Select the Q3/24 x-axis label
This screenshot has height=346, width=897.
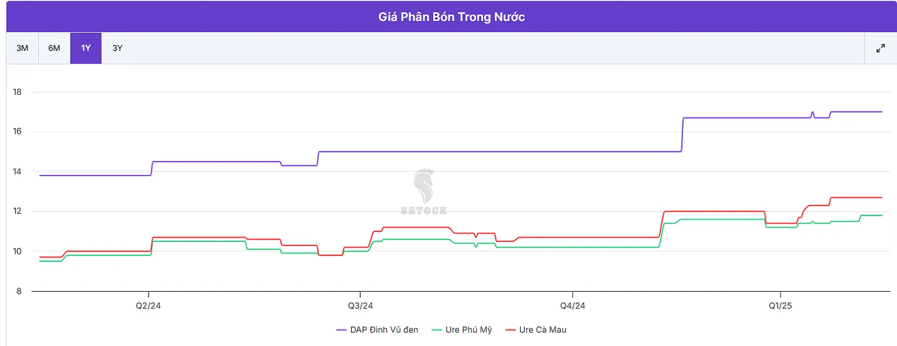(360, 305)
